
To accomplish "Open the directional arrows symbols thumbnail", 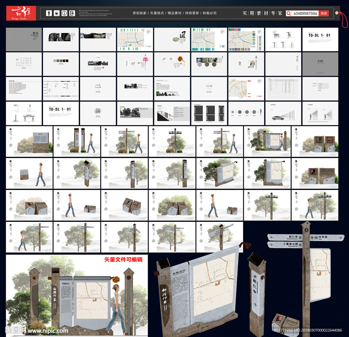I will click(x=24, y=64).
